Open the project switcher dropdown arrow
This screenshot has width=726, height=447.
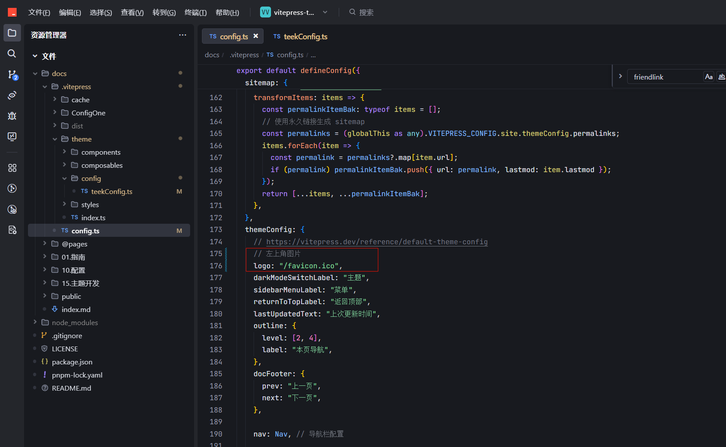[x=325, y=12]
